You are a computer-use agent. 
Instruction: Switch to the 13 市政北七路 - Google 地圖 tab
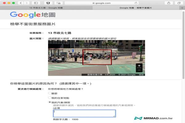click(46, 8)
